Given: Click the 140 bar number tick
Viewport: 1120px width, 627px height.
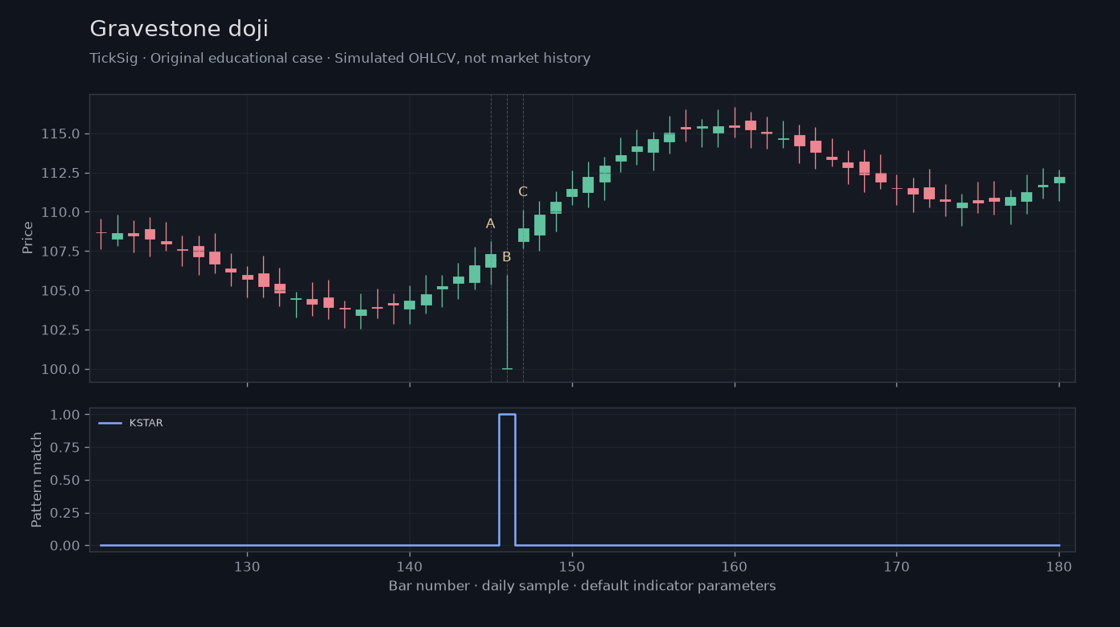Looking at the screenshot, I should point(410,566).
